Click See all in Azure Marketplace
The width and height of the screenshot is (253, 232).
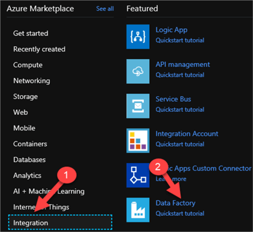tap(105, 9)
